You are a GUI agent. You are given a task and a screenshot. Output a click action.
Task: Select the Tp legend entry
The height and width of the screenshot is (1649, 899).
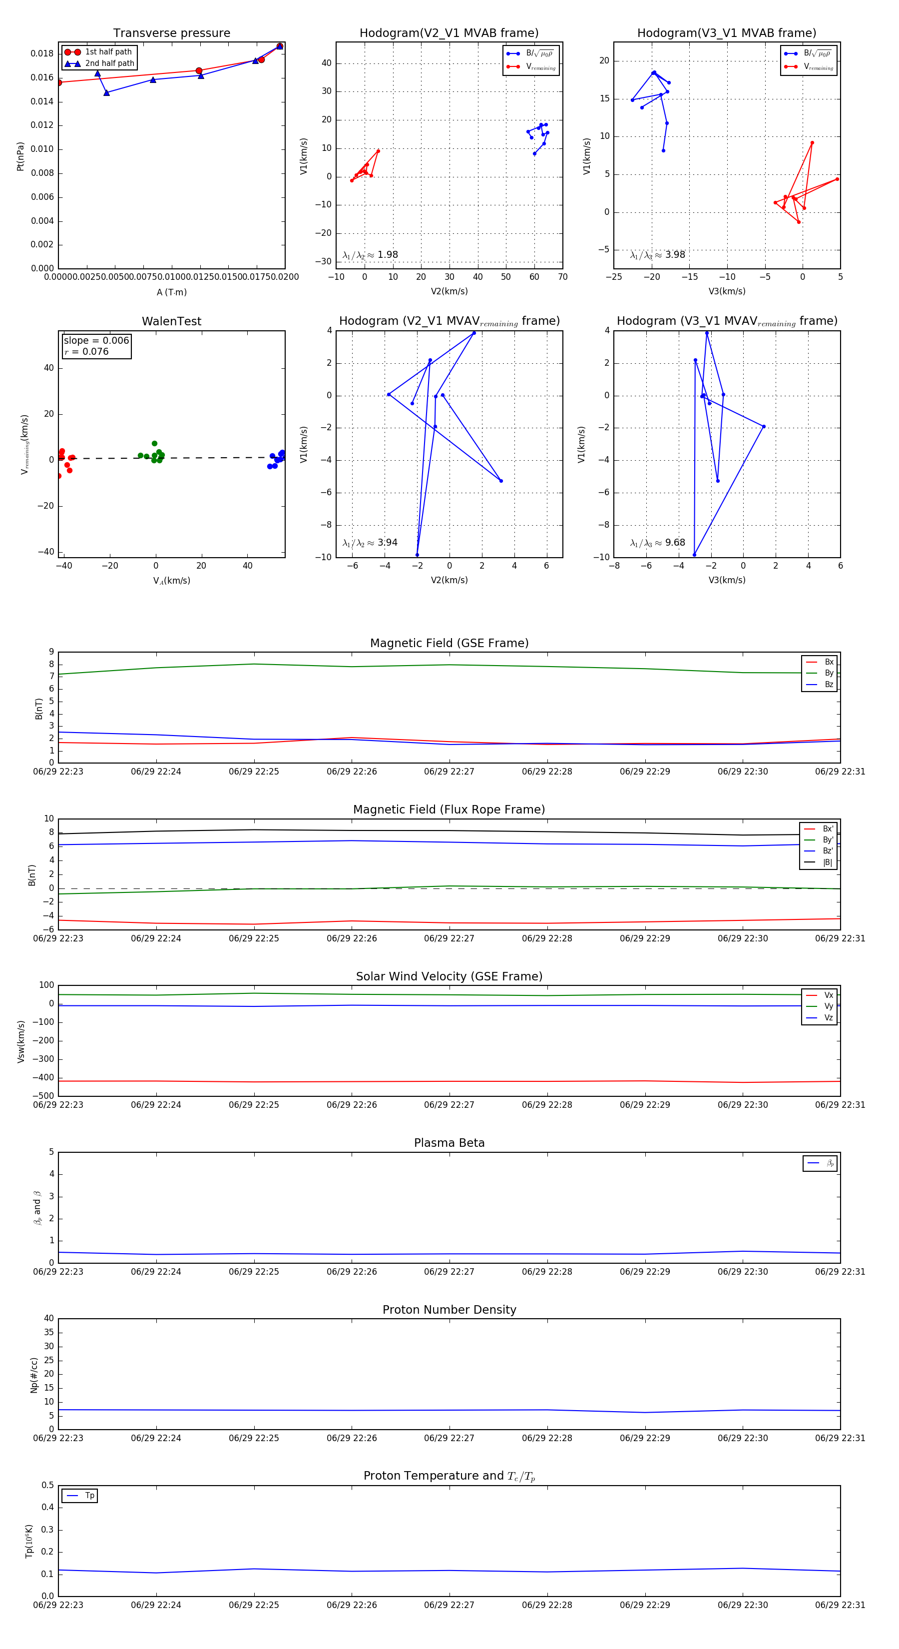pos(80,1496)
